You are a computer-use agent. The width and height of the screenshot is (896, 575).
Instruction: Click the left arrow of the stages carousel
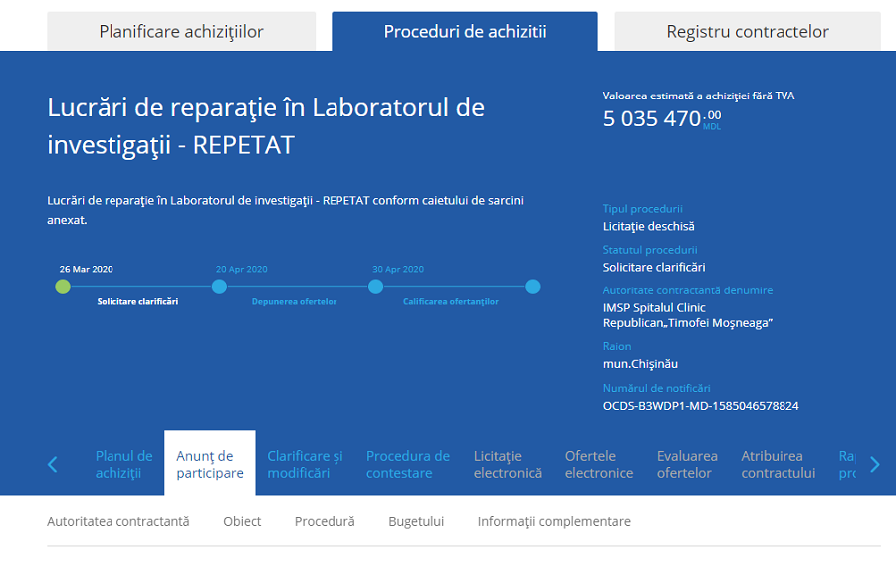(x=52, y=464)
